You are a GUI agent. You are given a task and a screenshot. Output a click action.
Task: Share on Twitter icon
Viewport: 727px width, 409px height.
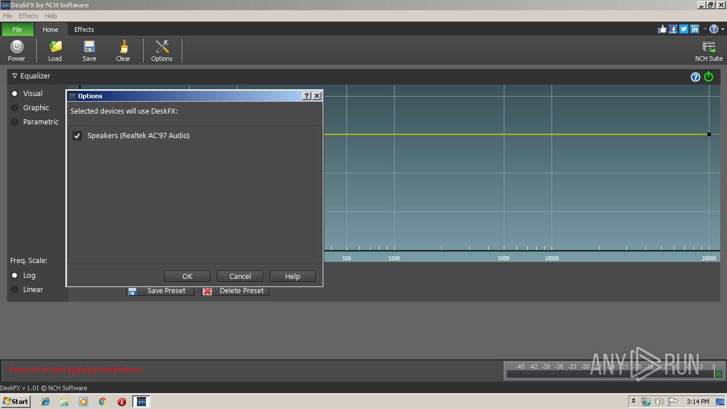pyautogui.click(x=684, y=30)
